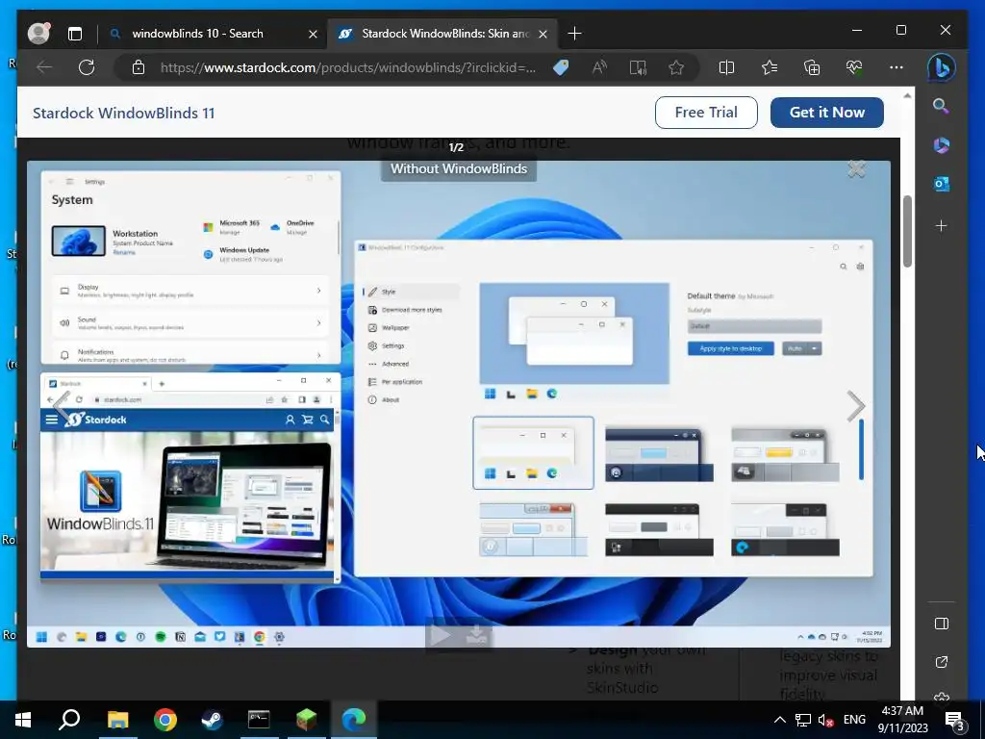The image size is (985, 739).
Task: Download the current lightbox image
Action: pos(477,635)
